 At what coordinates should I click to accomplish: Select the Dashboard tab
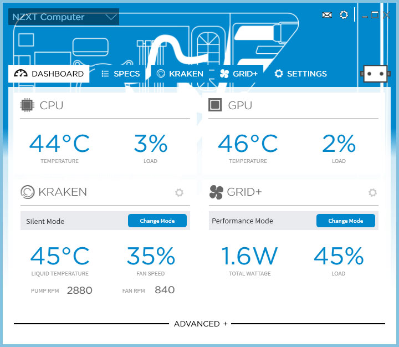pos(49,74)
